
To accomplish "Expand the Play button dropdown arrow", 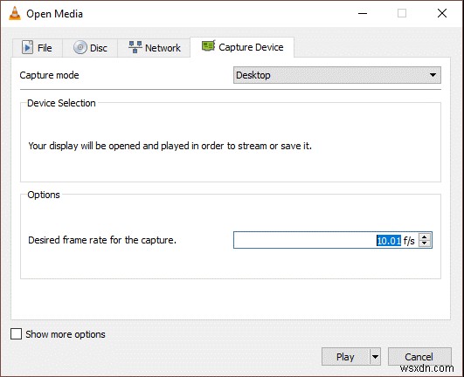I will [375, 357].
